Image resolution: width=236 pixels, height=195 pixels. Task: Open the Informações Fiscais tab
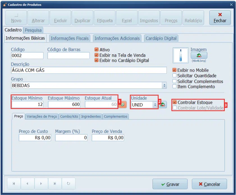[x=70, y=38]
